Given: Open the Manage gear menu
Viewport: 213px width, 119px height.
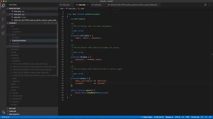Looking at the screenshot, I should click(x=3, y=112).
